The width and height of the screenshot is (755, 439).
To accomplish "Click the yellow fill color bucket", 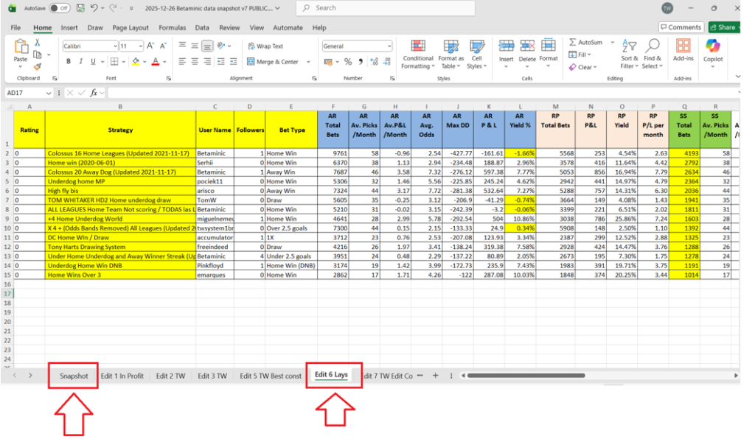I will click(136, 62).
